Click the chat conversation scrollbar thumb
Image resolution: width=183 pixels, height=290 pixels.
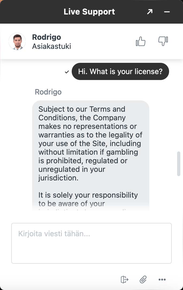(x=179, y=164)
